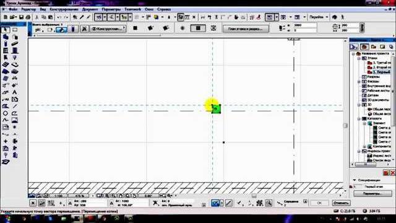
Task: Select the Arrow tool in toolbox
Action: (x=6, y=30)
